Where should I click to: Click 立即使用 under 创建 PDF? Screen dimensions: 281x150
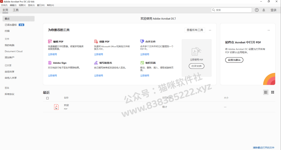pos(99,54)
